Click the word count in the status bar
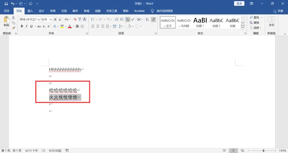This screenshot has height=153, width=288. click(32, 150)
